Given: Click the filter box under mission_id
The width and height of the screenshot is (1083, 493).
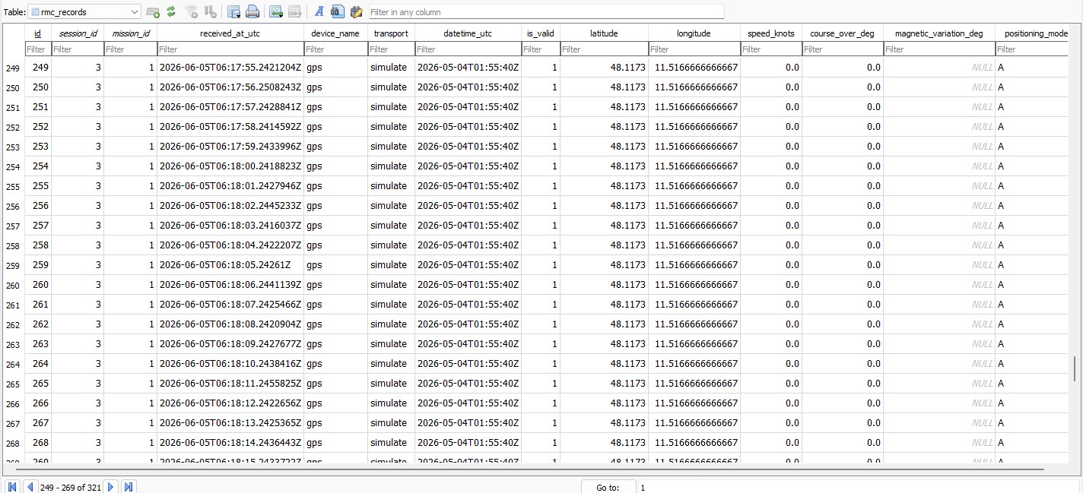Looking at the screenshot, I should pos(131,49).
